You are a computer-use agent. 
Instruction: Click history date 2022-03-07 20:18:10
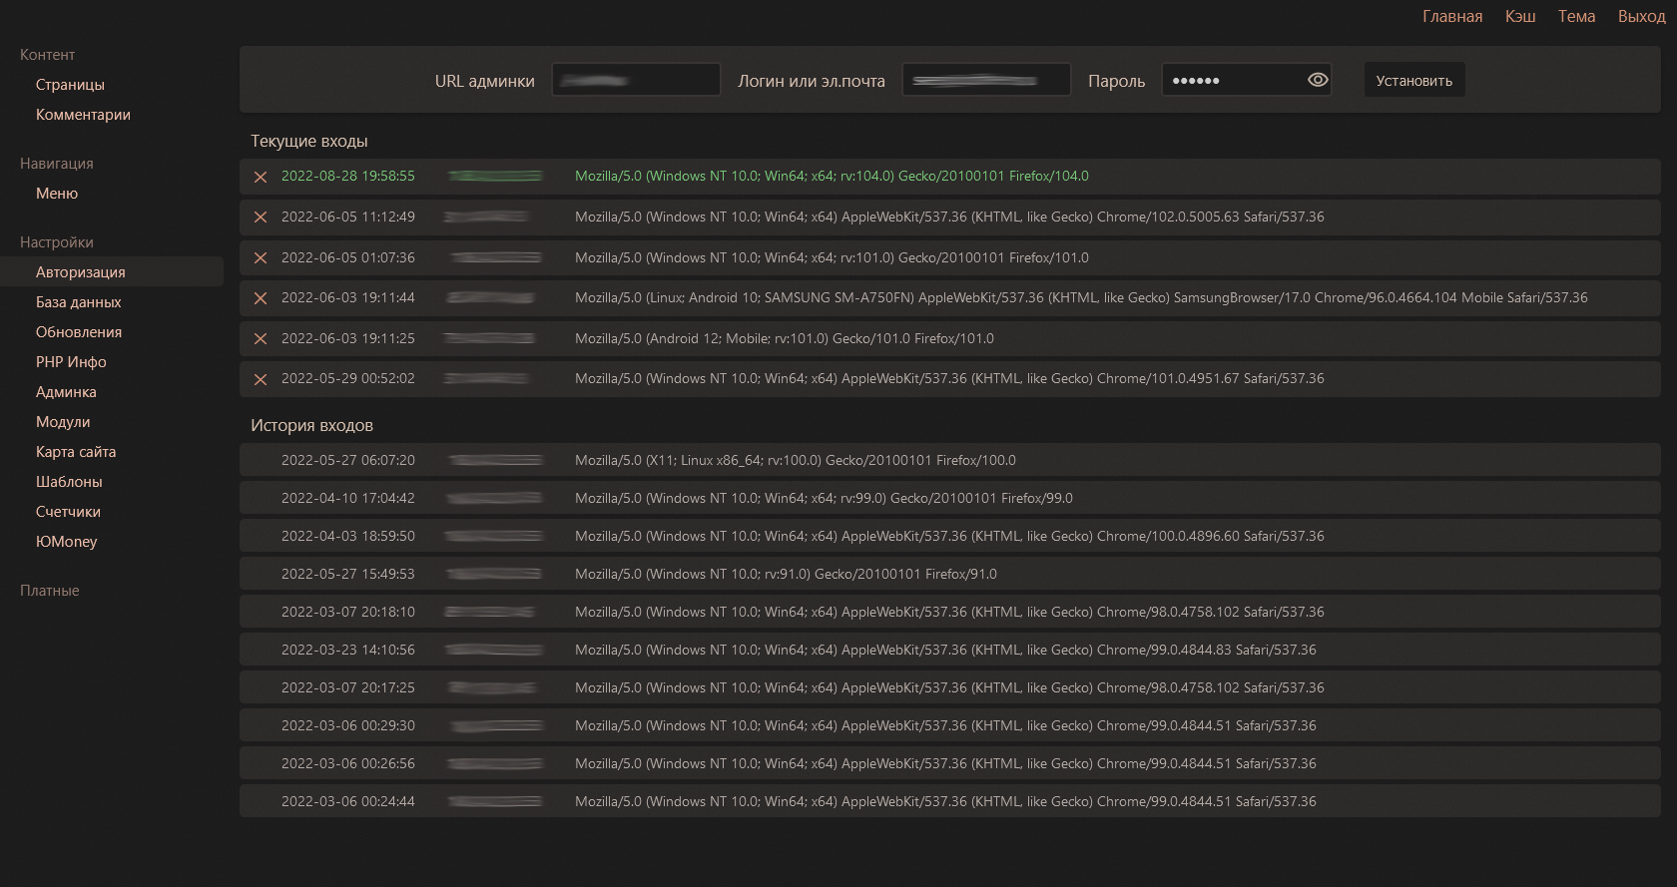pos(348,612)
